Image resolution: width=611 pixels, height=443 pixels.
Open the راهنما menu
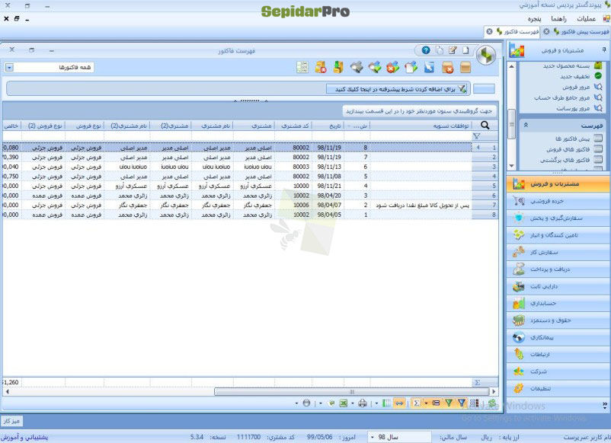coord(558,18)
